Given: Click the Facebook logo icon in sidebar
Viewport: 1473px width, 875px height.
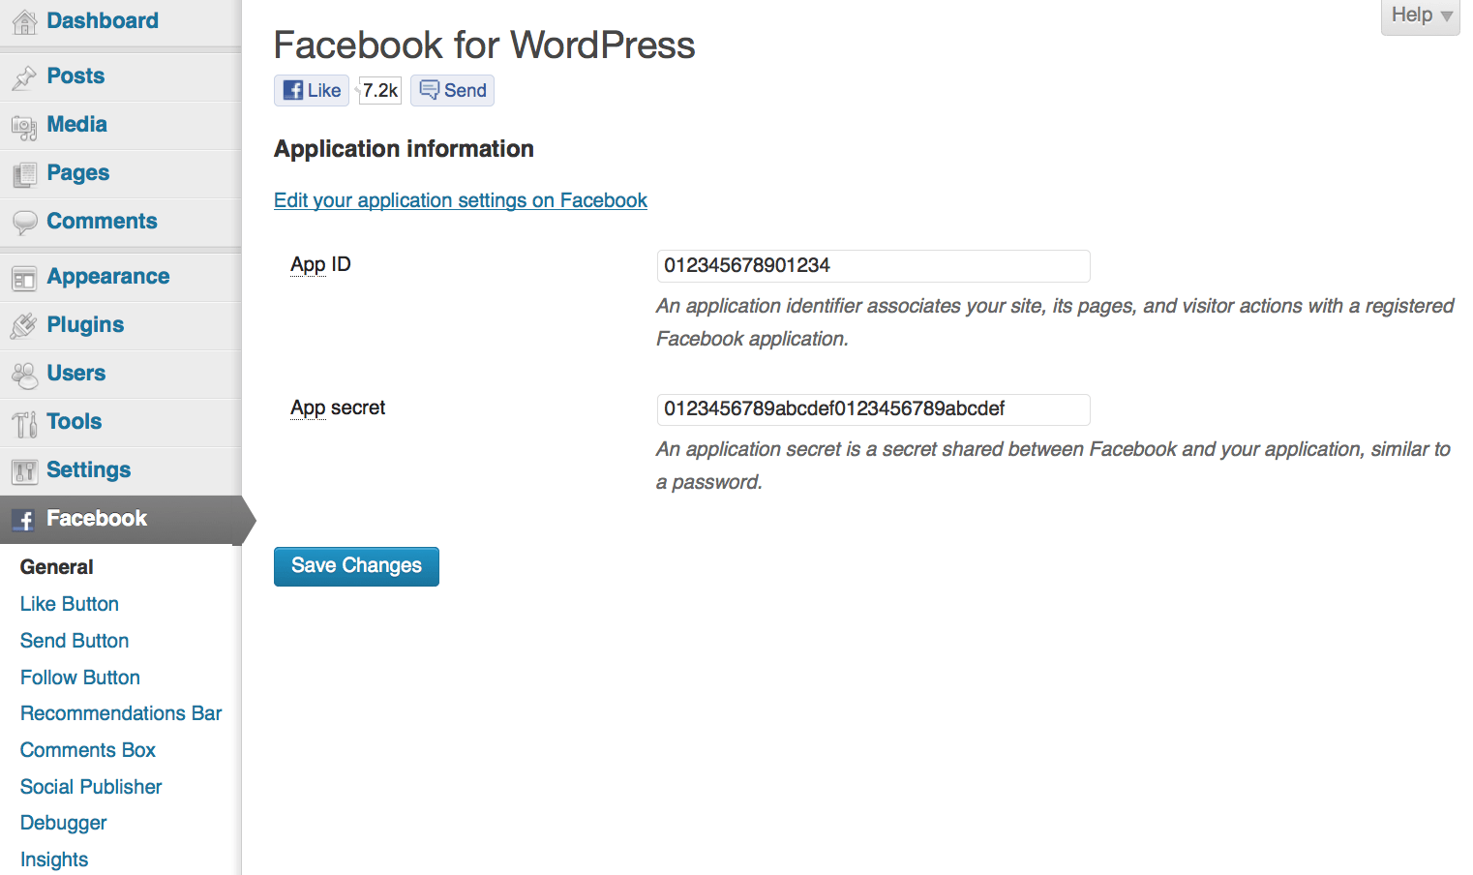Looking at the screenshot, I should point(24,520).
